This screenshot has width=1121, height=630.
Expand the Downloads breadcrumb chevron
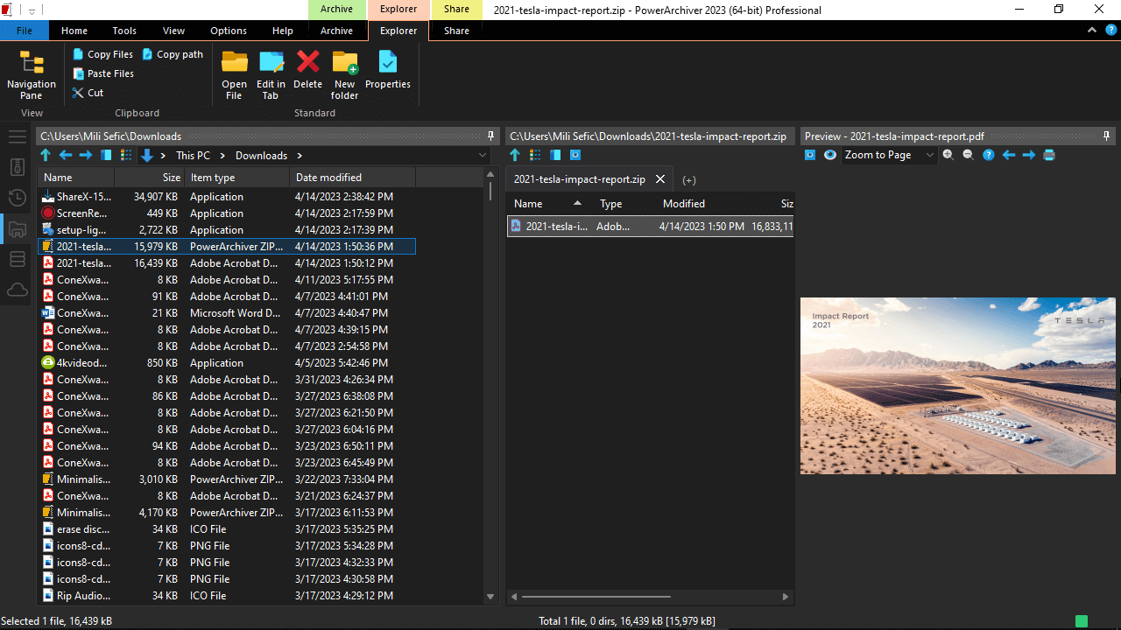point(299,155)
